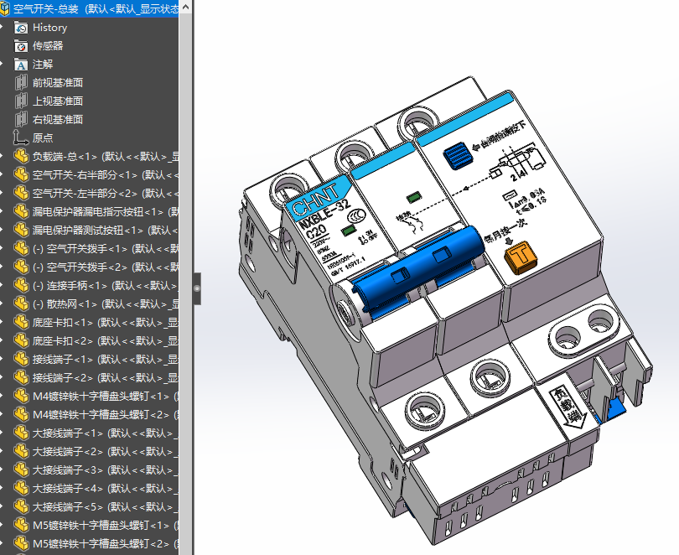Viewport: 679px width, 555px height.
Task: Click the 传感器 sensors icon
Action: [21, 46]
